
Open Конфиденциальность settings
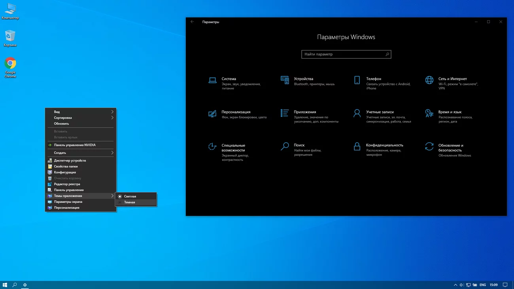pos(378,149)
